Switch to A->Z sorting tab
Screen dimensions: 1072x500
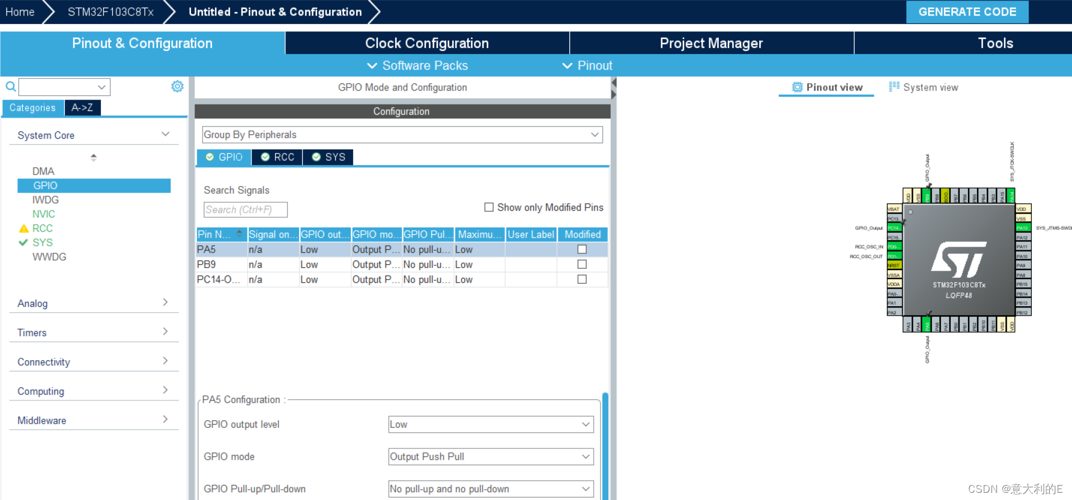click(x=82, y=107)
